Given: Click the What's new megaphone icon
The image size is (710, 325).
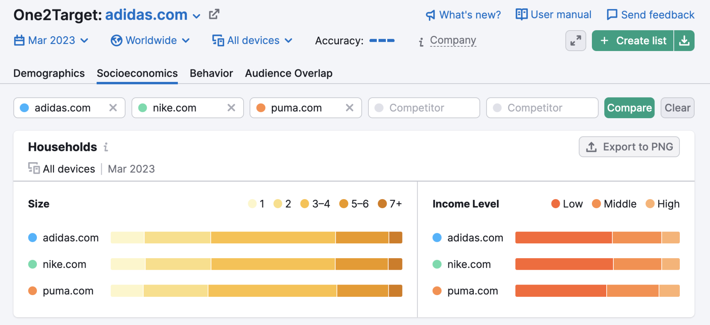Looking at the screenshot, I should (430, 15).
